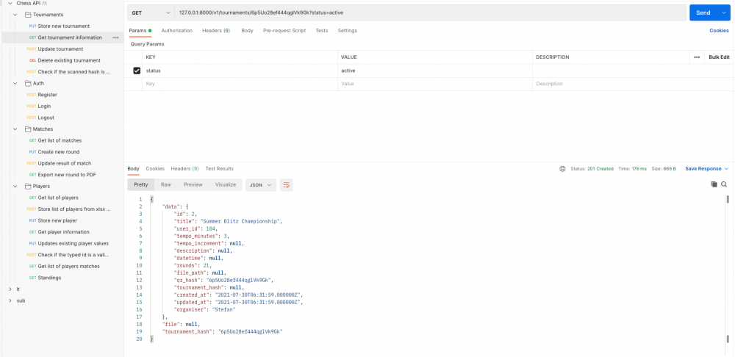Click the Players folder icon in sidebar
The width and height of the screenshot is (735, 357).
(x=26, y=187)
